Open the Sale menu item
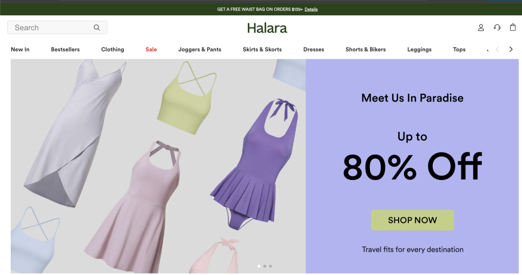 151,49
